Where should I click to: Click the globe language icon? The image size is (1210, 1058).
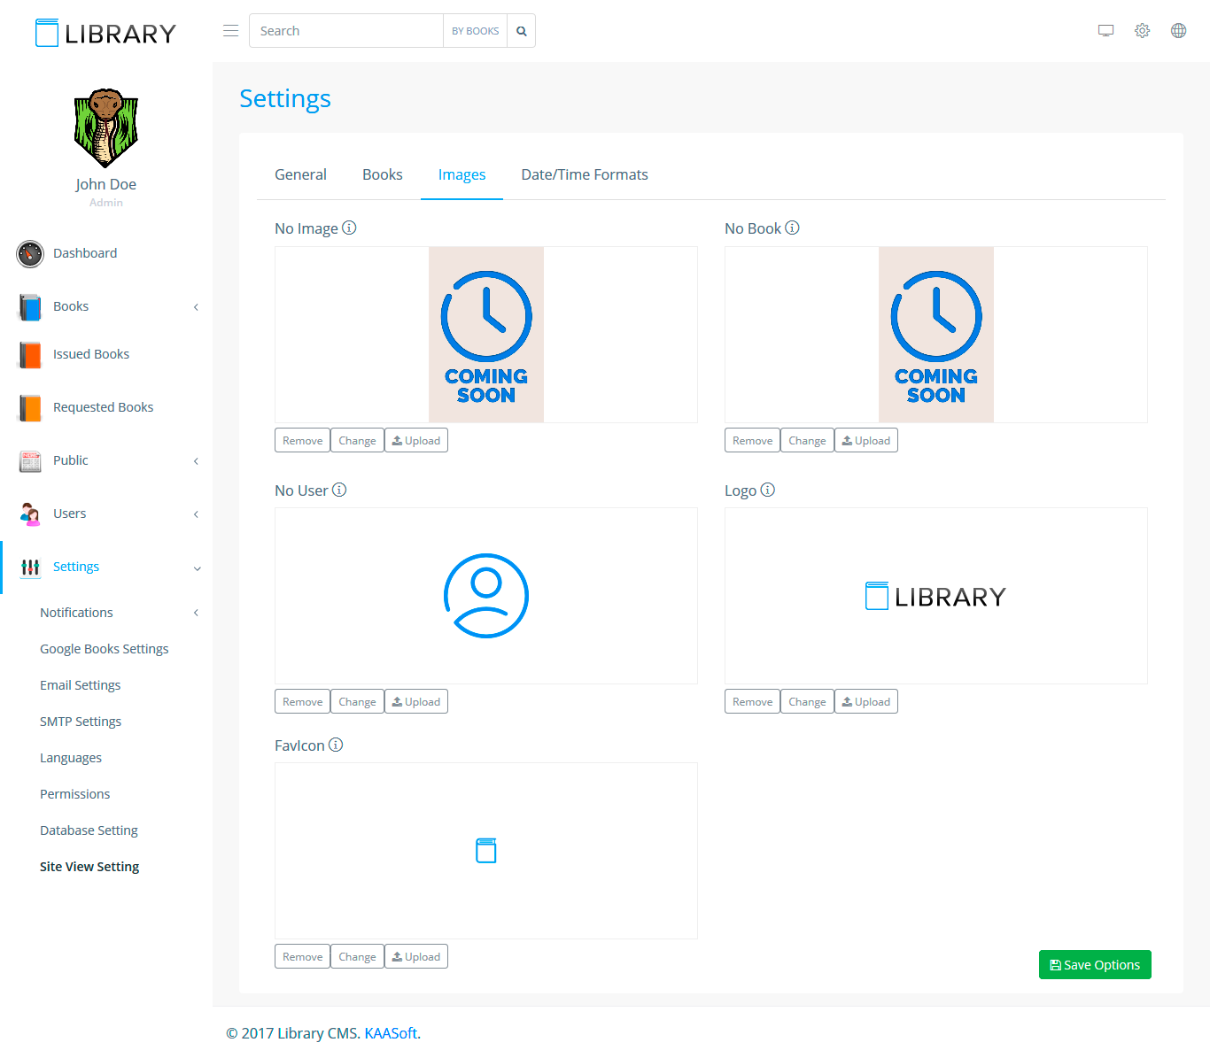pos(1178,31)
